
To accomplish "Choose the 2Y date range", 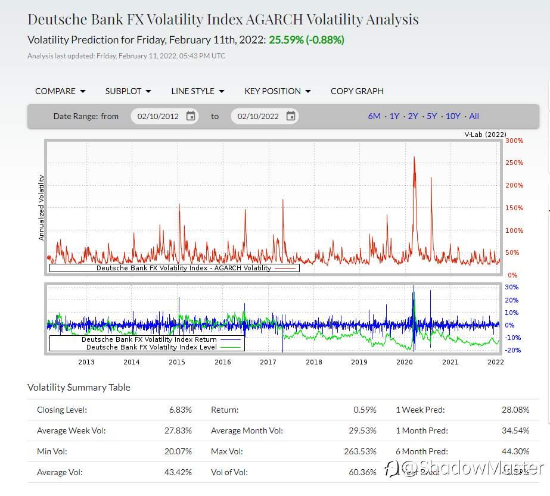I will point(413,116).
